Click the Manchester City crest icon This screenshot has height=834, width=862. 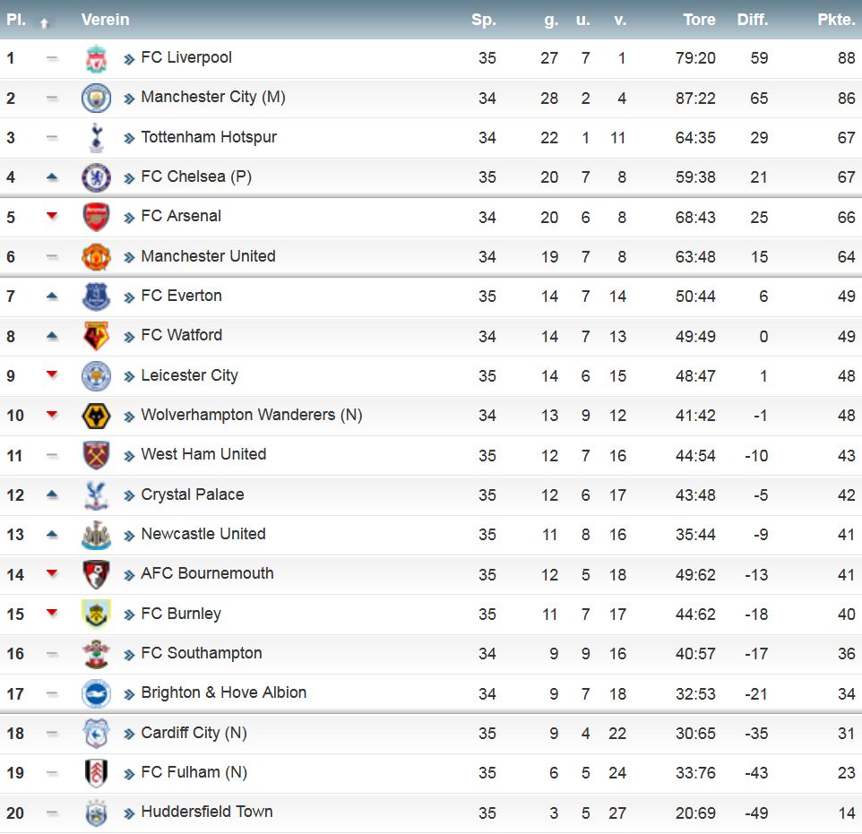96,98
